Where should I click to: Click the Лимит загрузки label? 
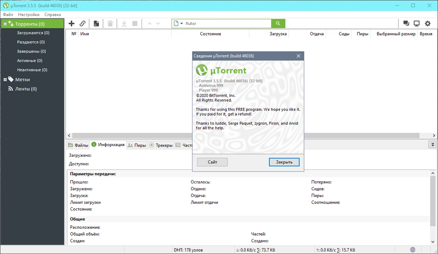(x=85, y=202)
